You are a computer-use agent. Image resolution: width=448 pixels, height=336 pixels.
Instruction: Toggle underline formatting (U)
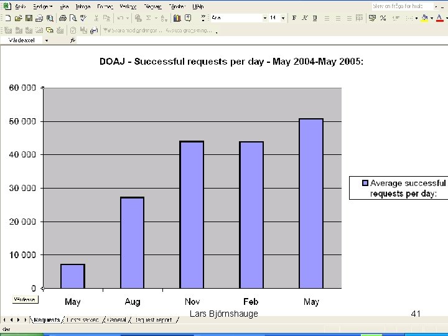point(315,18)
